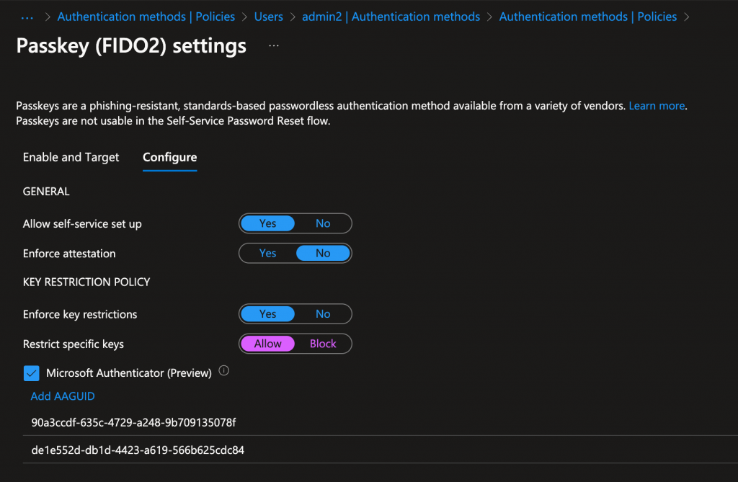
Task: Set Enforce attestation to Yes
Action: pos(267,254)
